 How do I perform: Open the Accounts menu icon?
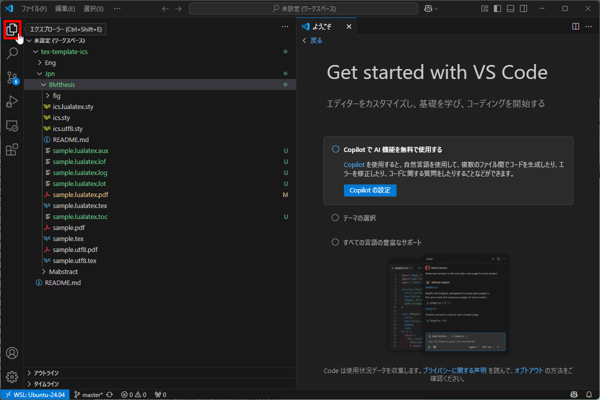pos(12,353)
